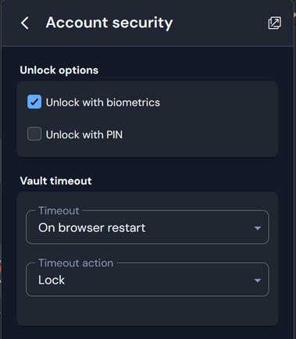Image resolution: width=296 pixels, height=339 pixels.
Task: Enable the Unlock with PIN checkbox
Action: [x=34, y=134]
